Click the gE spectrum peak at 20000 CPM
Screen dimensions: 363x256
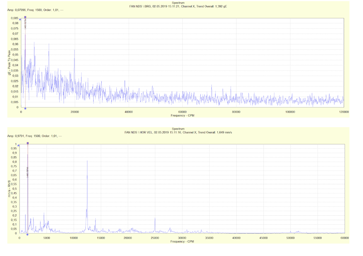coord(75,50)
